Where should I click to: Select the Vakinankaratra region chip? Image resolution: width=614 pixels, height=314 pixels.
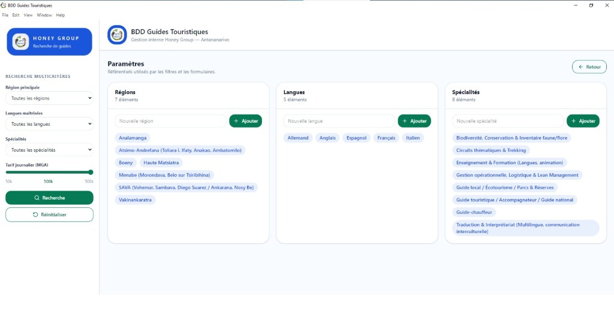[135, 200]
